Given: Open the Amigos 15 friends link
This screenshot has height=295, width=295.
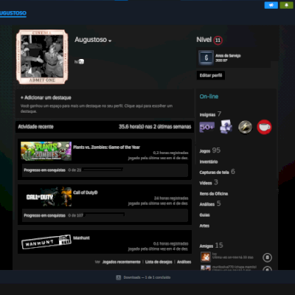Looking at the screenshot, I should click(x=211, y=246).
